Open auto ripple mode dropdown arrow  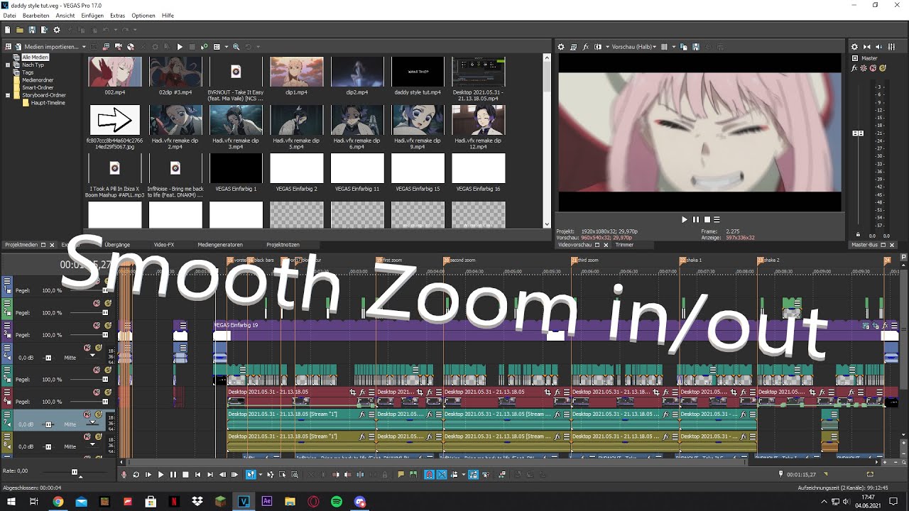[x=464, y=475]
